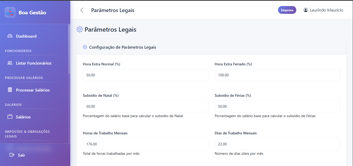Click the sidebar vertical scrollbar
This screenshot has width=353, height=166.
(69, 50)
